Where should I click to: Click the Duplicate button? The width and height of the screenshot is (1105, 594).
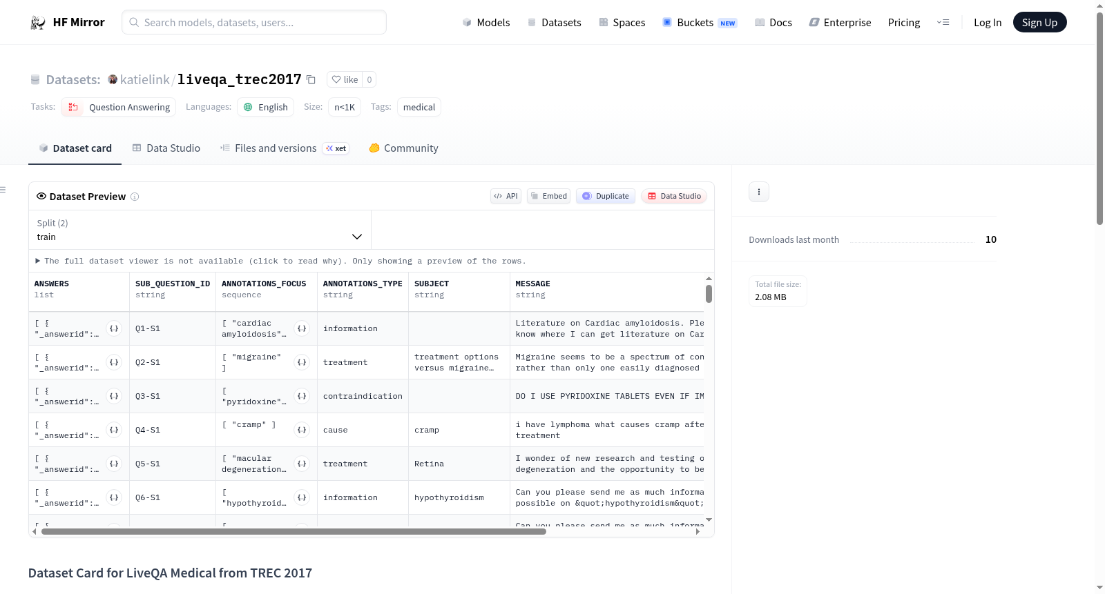click(606, 196)
